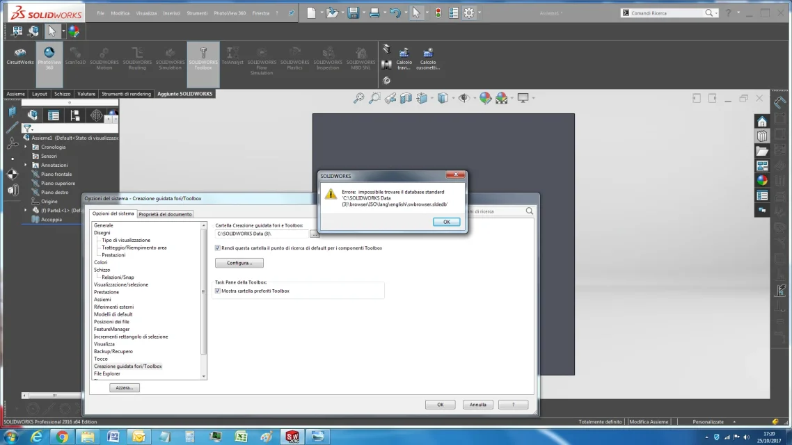Open the Inserisci menu
This screenshot has width=792, height=445.
click(172, 13)
